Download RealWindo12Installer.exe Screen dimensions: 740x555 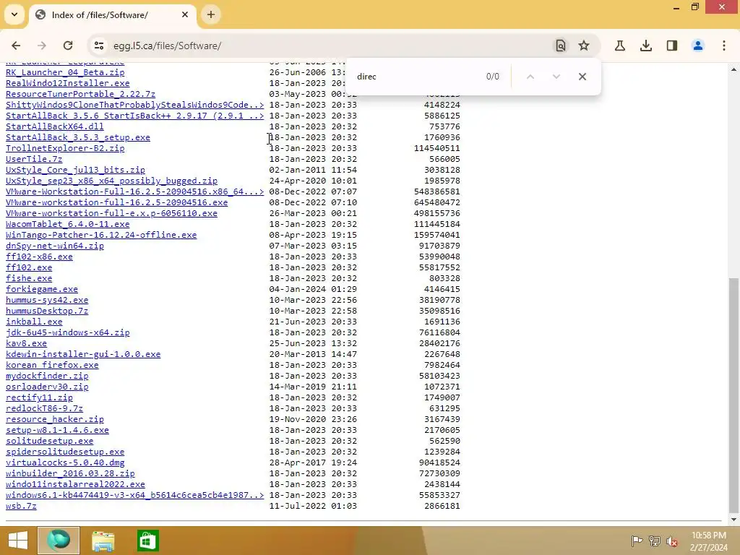(67, 83)
